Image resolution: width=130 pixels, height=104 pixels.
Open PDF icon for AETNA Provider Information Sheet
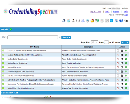[118, 76]
